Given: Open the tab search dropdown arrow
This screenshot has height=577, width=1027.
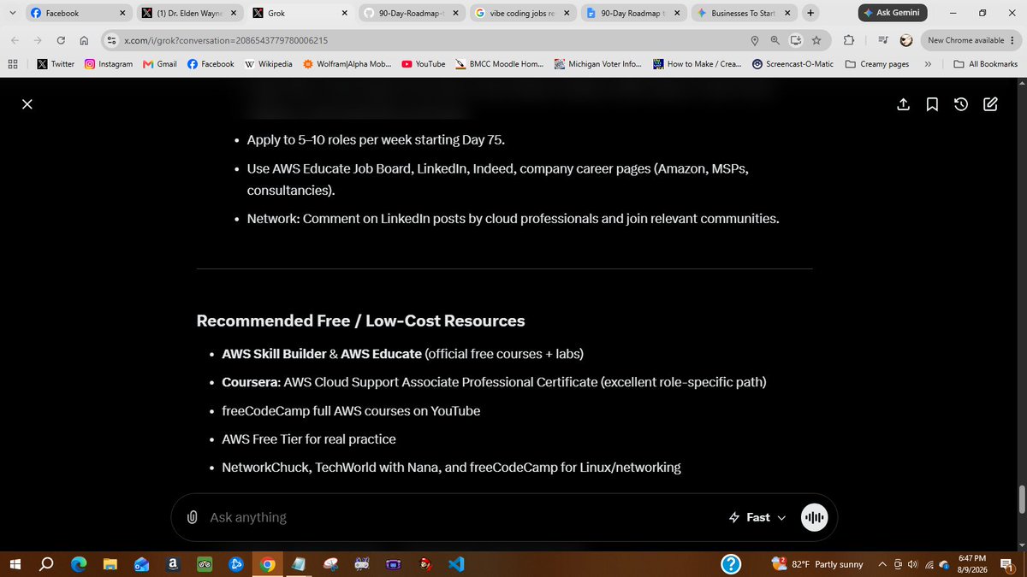Looking at the screenshot, I should [12, 13].
